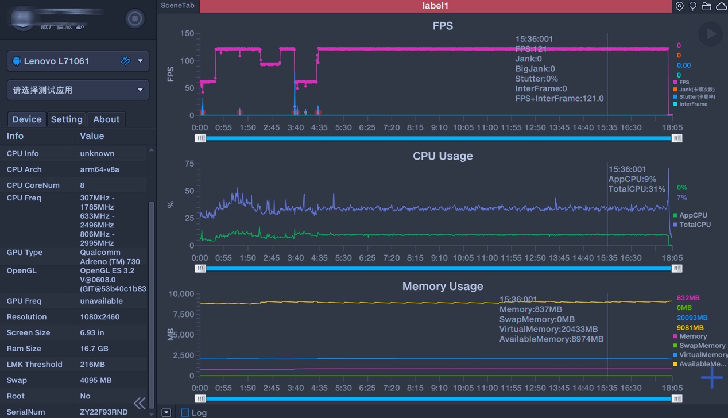Open the 请选择测试应用 app dropdown

[140, 90]
